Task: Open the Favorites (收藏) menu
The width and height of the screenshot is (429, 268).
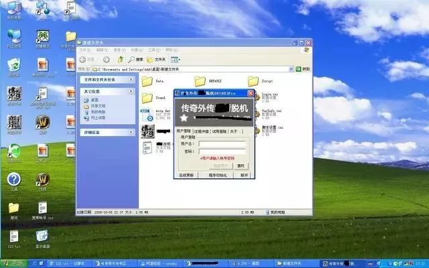Action: (137, 50)
